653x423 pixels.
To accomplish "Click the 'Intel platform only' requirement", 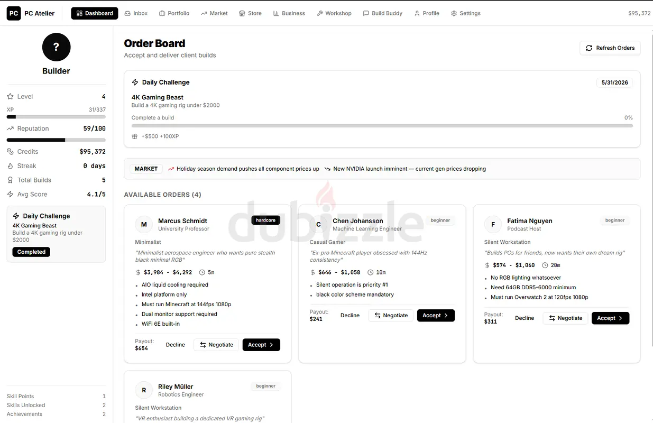I will (x=164, y=295).
